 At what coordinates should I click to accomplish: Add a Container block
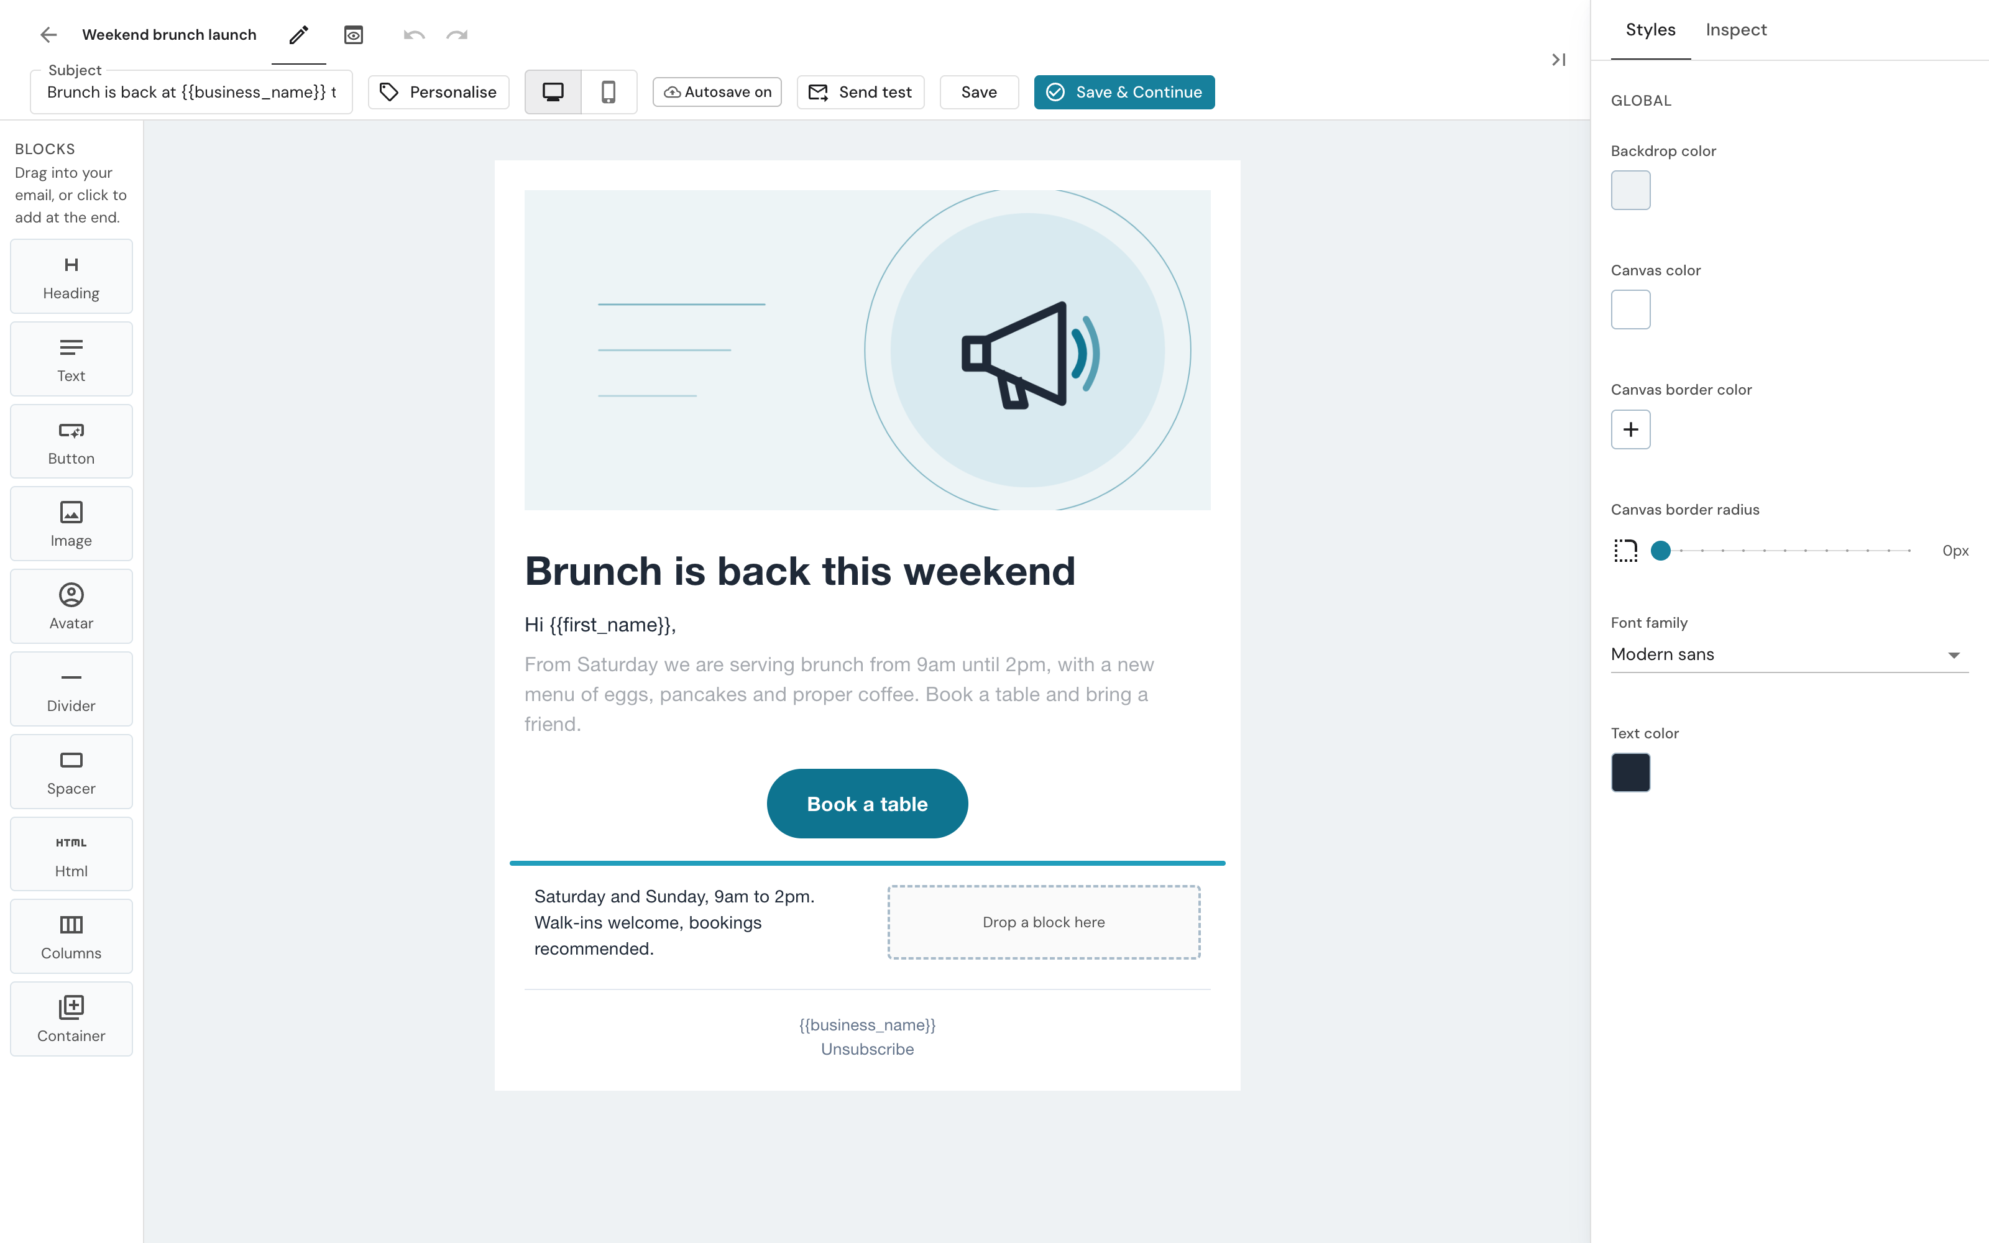click(x=71, y=1019)
